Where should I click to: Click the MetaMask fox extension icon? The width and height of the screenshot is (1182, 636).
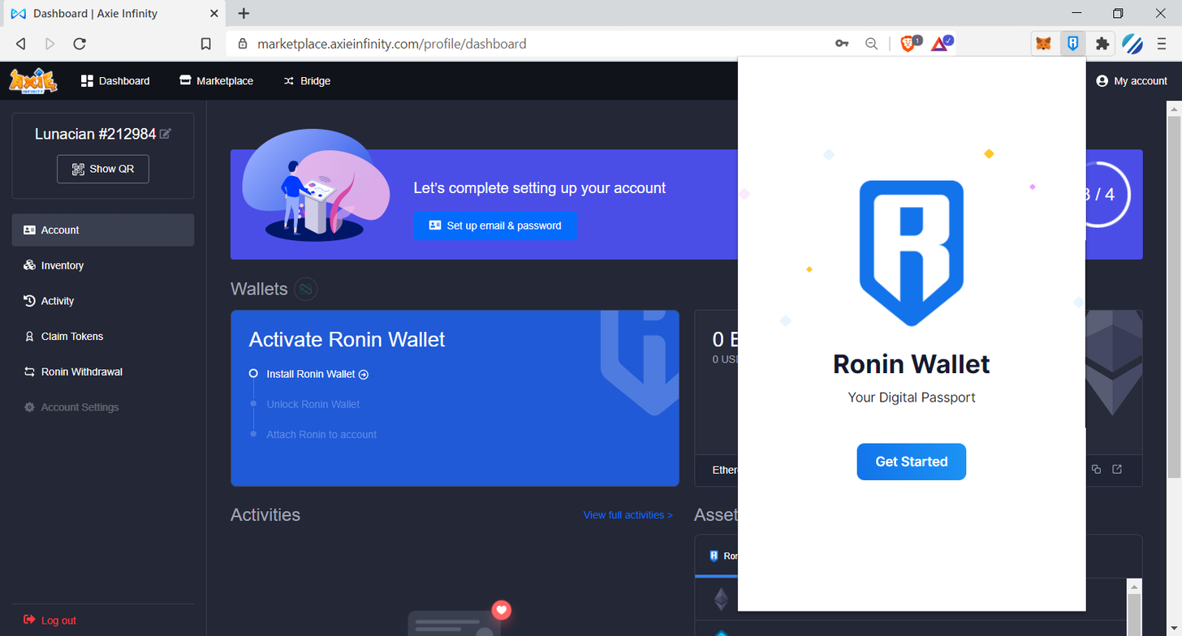tap(1043, 44)
